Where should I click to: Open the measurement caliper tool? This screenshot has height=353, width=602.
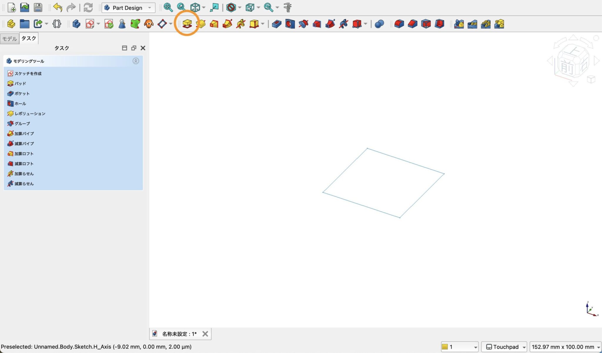tap(287, 8)
